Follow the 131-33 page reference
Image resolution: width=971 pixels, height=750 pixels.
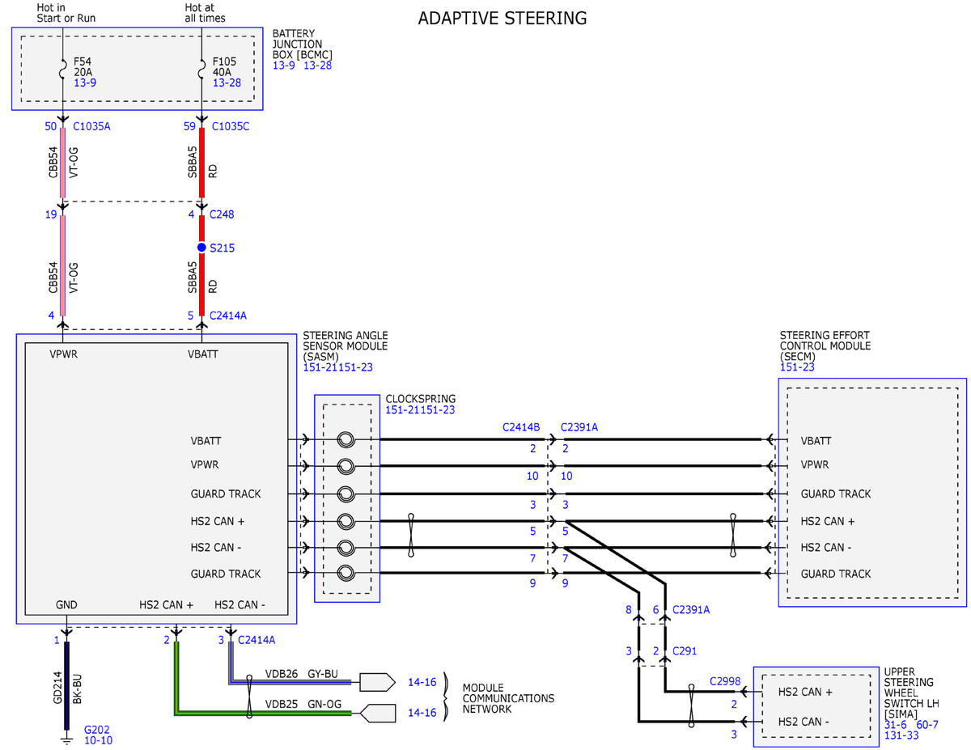pos(901,736)
